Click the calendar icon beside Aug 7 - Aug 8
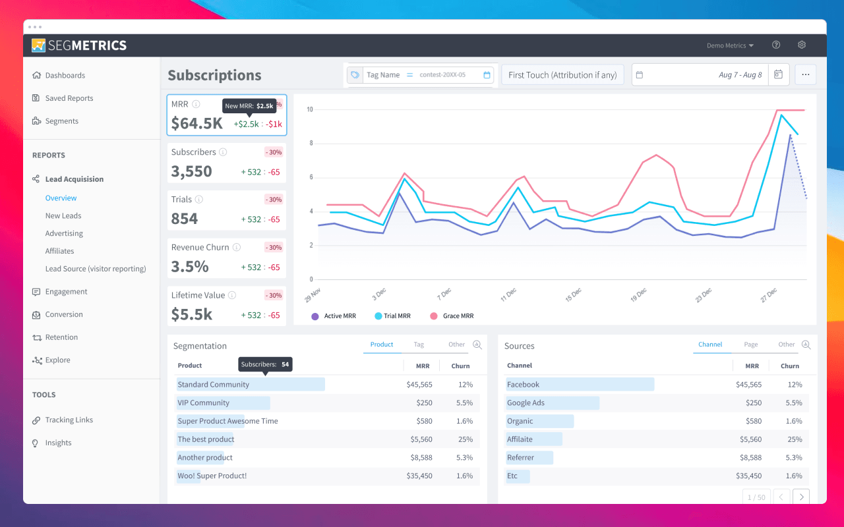 779,74
